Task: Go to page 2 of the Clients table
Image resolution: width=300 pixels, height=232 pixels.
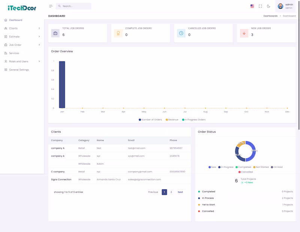Action: point(171,192)
